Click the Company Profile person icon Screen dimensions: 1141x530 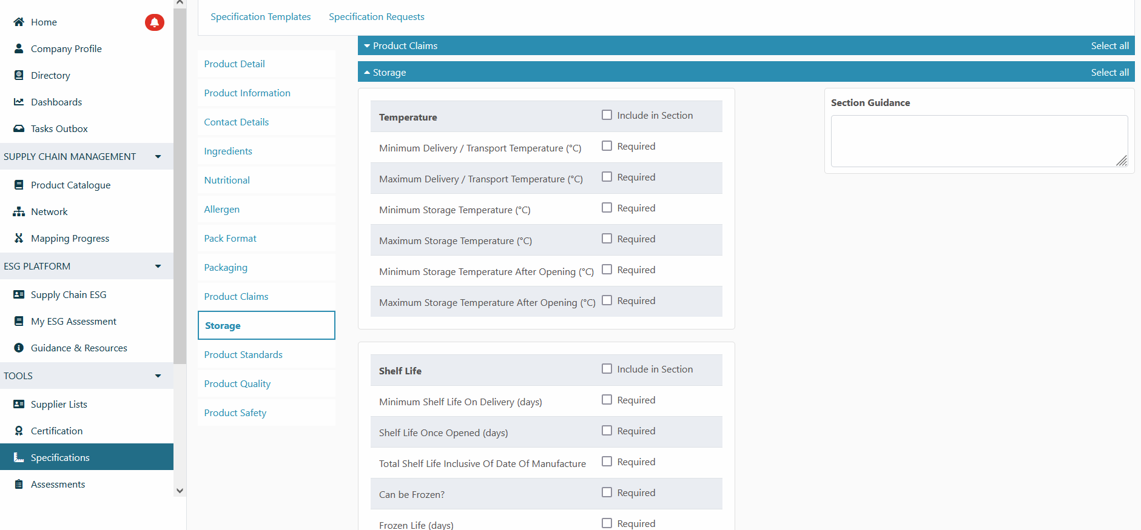click(x=19, y=49)
